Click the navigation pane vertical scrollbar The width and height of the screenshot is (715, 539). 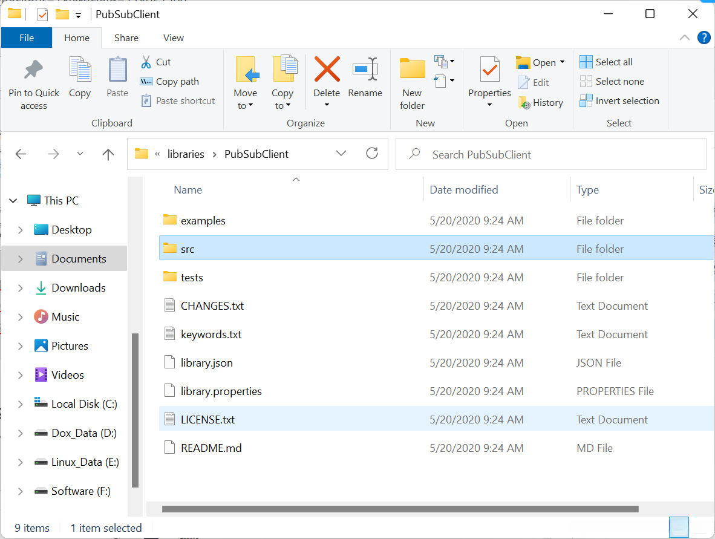(x=135, y=410)
